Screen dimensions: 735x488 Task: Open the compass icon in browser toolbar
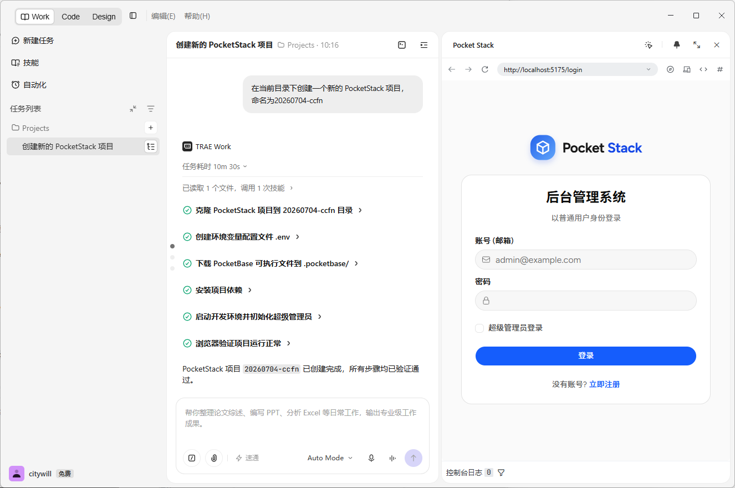coord(670,69)
